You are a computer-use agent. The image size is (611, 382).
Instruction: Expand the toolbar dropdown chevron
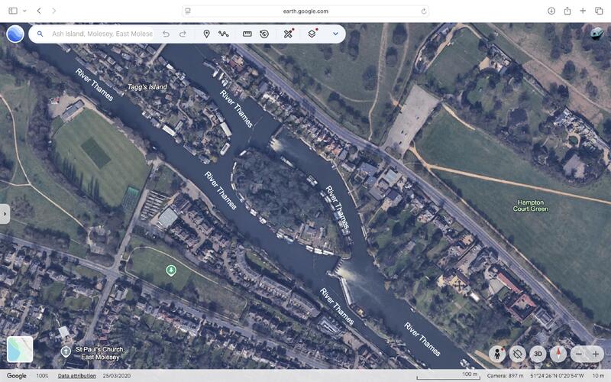pos(335,34)
